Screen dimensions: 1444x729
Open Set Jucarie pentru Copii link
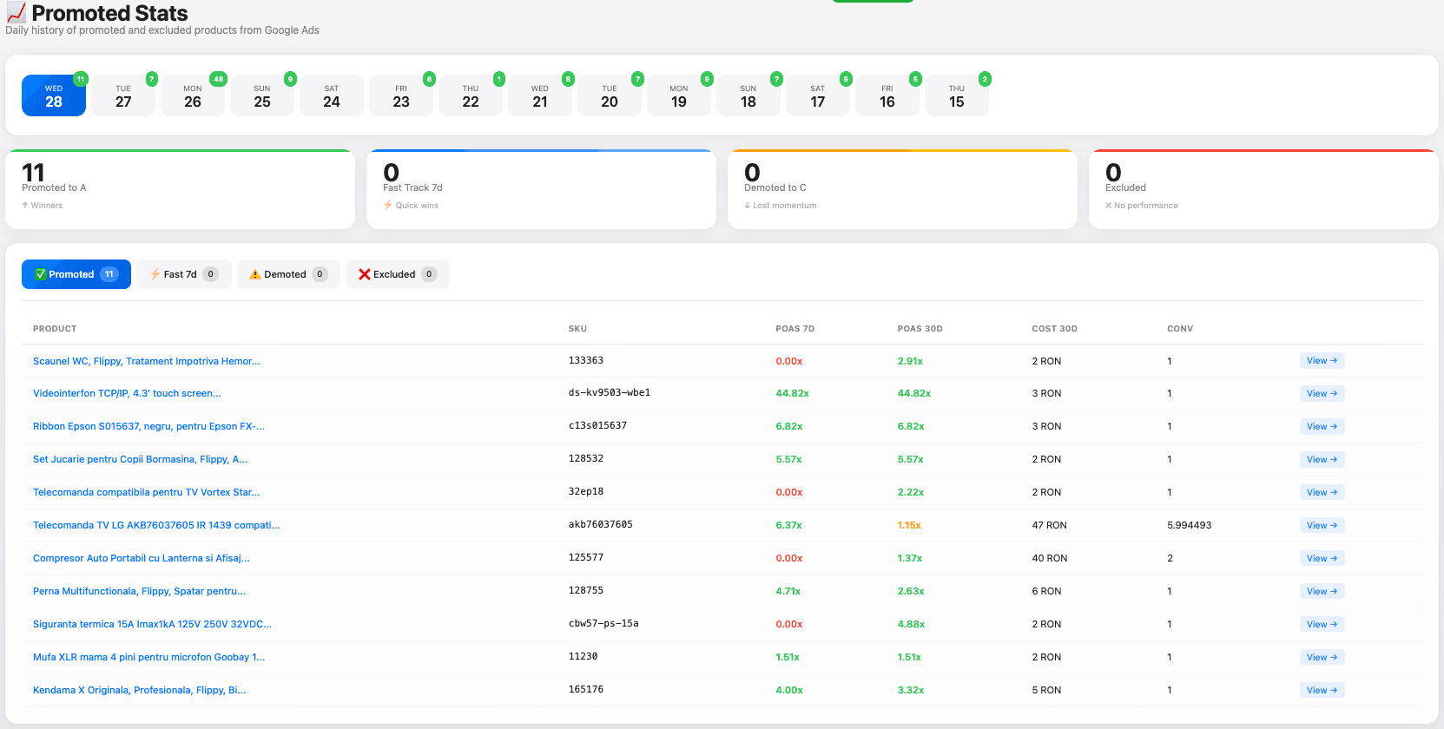point(140,459)
